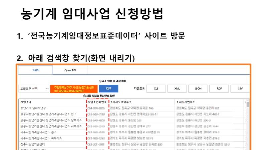Click the blue 검색 button

[x=109, y=89]
